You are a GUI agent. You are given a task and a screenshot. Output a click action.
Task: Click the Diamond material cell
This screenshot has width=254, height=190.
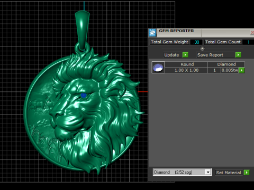point(226,64)
